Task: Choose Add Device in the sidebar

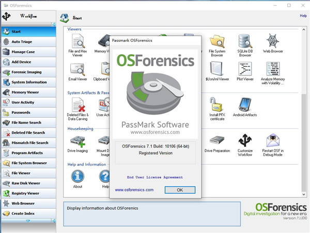Action: [x=28, y=62]
